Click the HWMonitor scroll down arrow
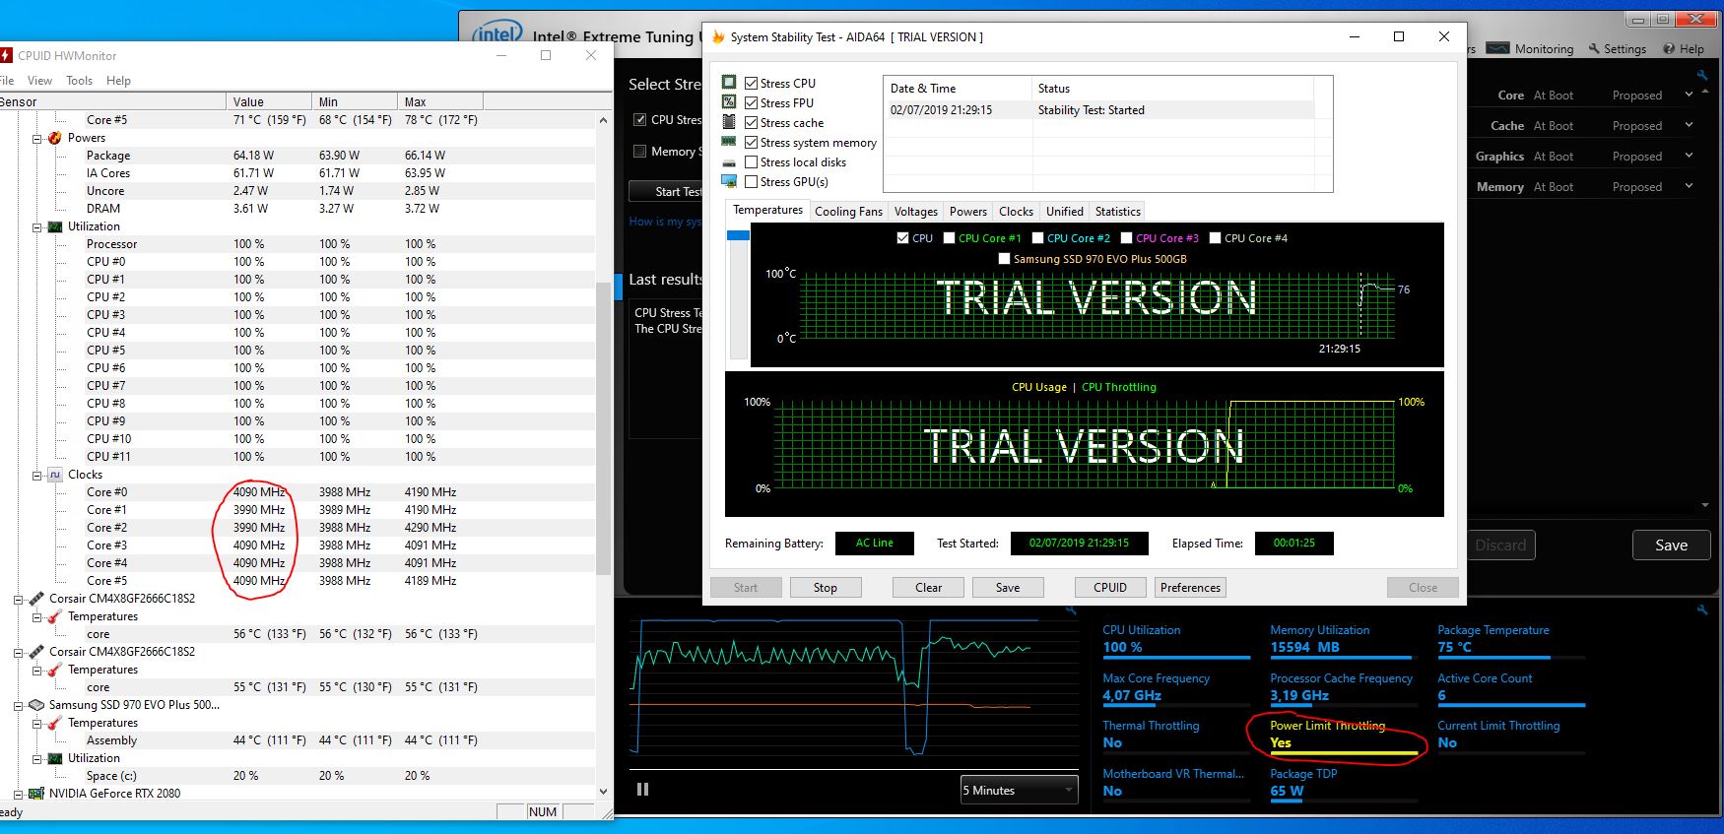 [603, 791]
